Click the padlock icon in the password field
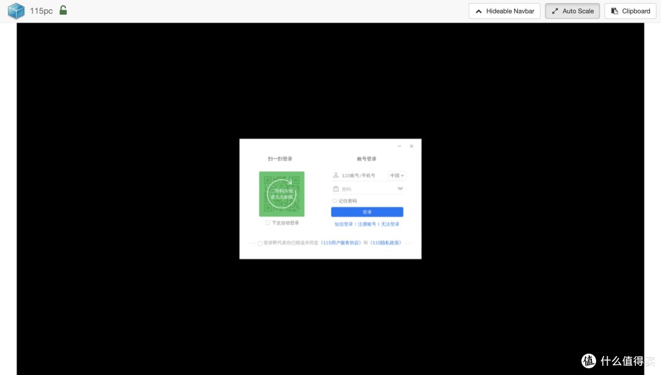The width and height of the screenshot is (661, 375). (x=335, y=189)
